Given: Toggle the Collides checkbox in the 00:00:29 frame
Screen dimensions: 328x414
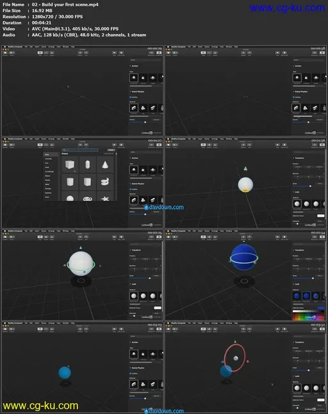Looking at the screenshot, I should pyautogui.click(x=131, y=97).
